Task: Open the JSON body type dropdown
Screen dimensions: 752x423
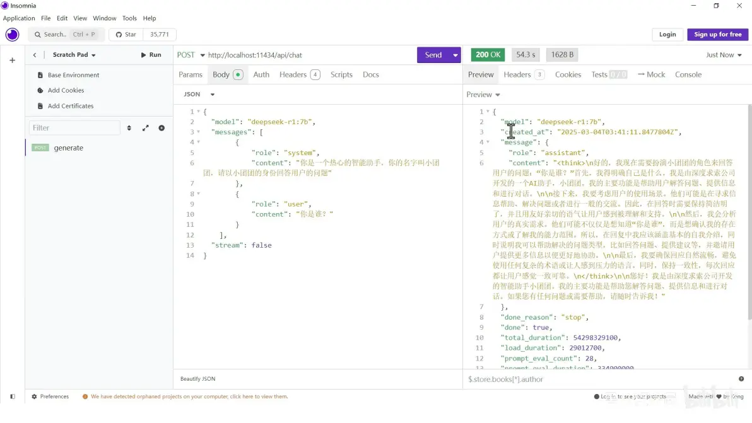Action: click(x=197, y=93)
